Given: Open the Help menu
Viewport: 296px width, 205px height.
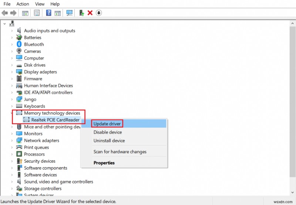Looking at the screenshot, I should [x=55, y=4].
